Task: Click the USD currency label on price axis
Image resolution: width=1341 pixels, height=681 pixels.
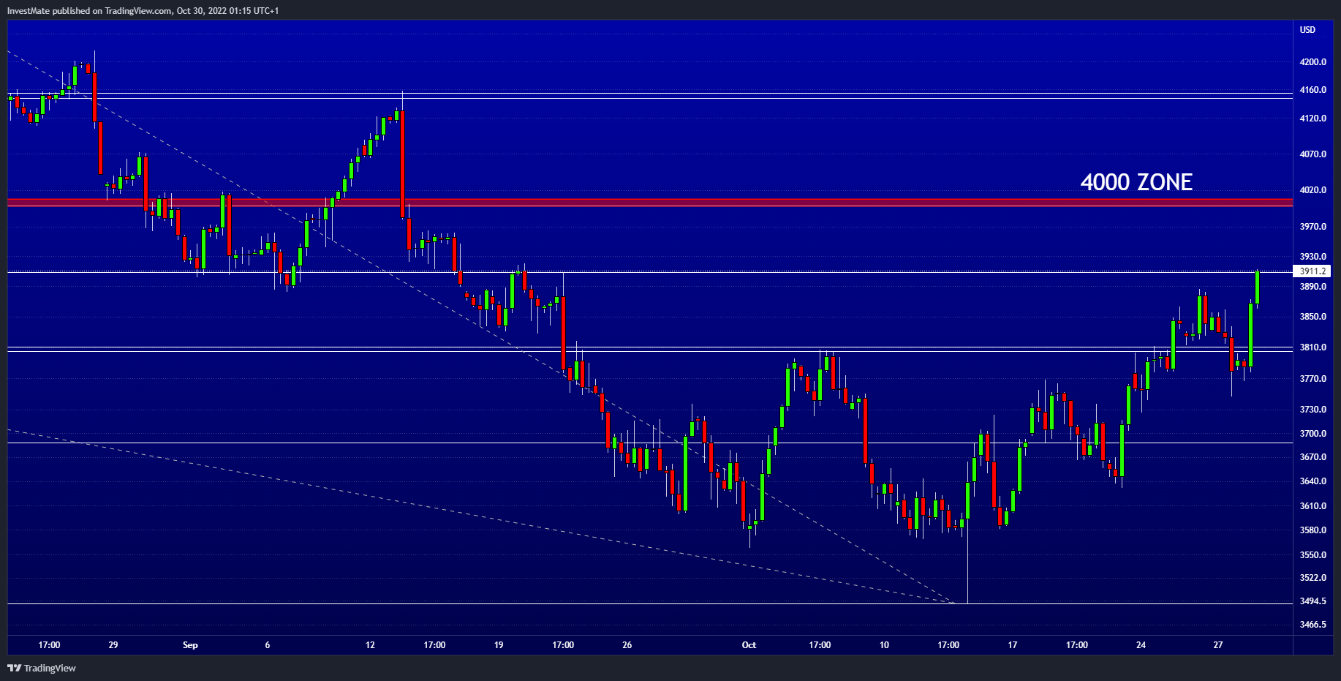Action: pyautogui.click(x=1307, y=30)
